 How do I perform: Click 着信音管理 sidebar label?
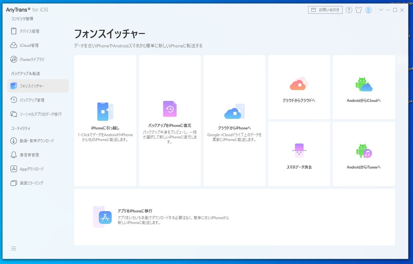click(x=29, y=155)
